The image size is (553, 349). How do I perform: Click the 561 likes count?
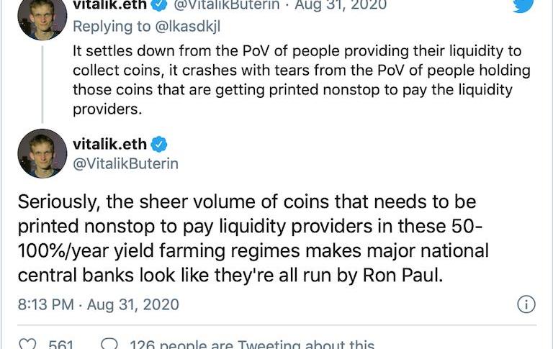[61, 344]
